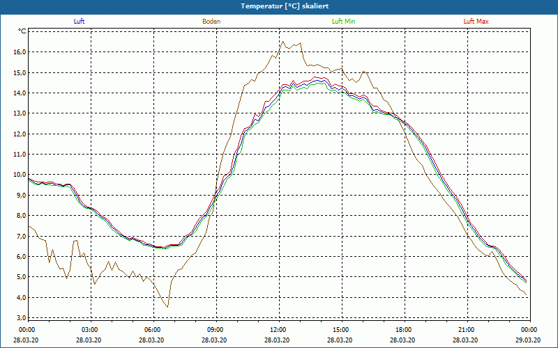Click the chart title 'Temperatur [°C] skaliert'

click(285, 6)
